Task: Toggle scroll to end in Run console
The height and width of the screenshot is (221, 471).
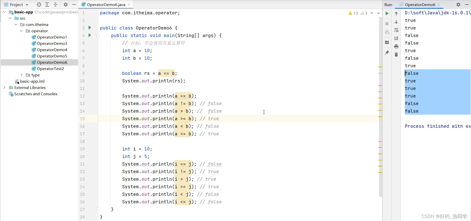Action: coord(396,38)
